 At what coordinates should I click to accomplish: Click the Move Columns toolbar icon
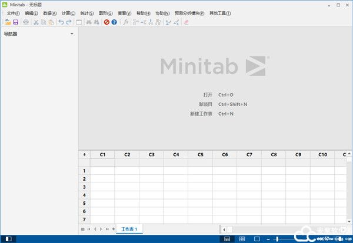click(x=158, y=22)
